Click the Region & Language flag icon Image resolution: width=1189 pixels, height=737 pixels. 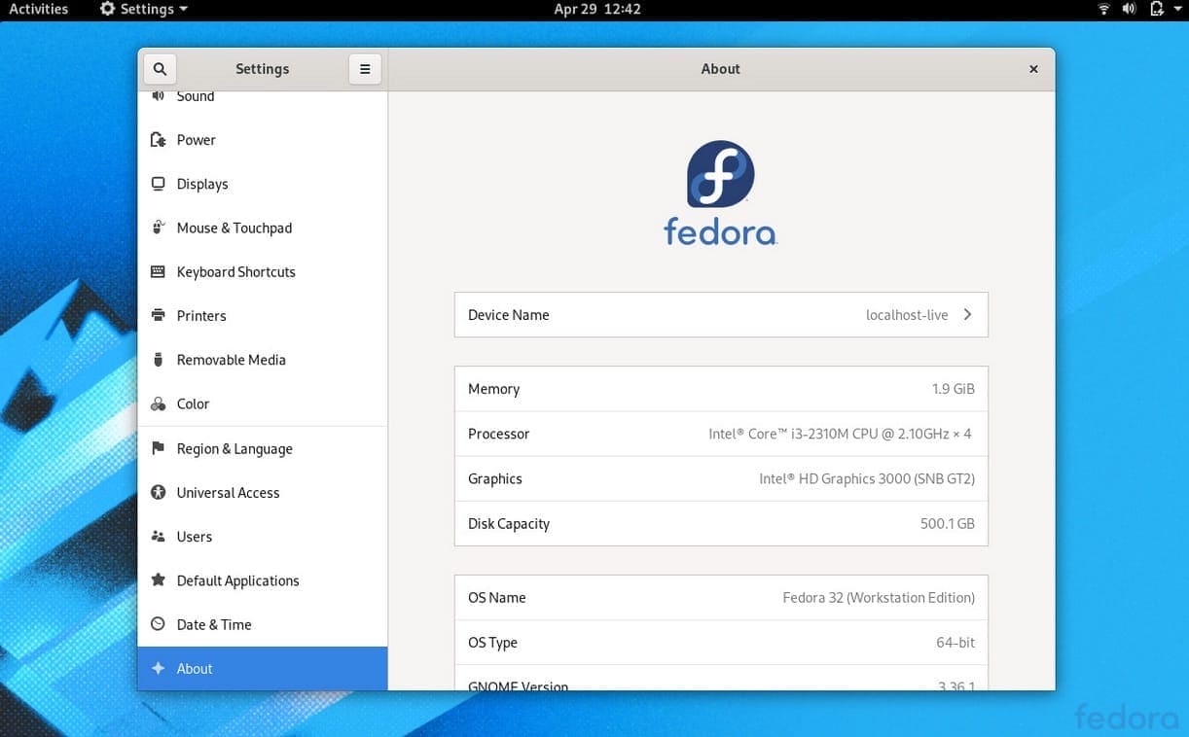pyautogui.click(x=158, y=448)
